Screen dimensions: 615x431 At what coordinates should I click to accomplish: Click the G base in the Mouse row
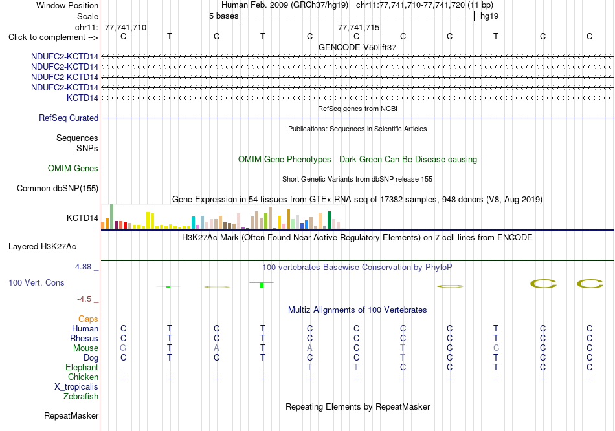click(x=123, y=348)
